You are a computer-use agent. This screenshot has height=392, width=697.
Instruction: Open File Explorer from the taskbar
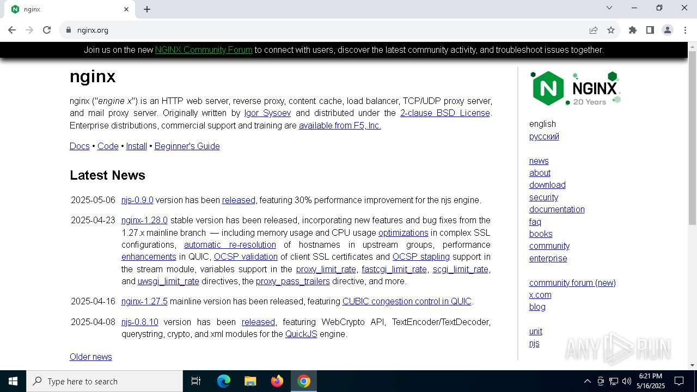[x=250, y=381]
